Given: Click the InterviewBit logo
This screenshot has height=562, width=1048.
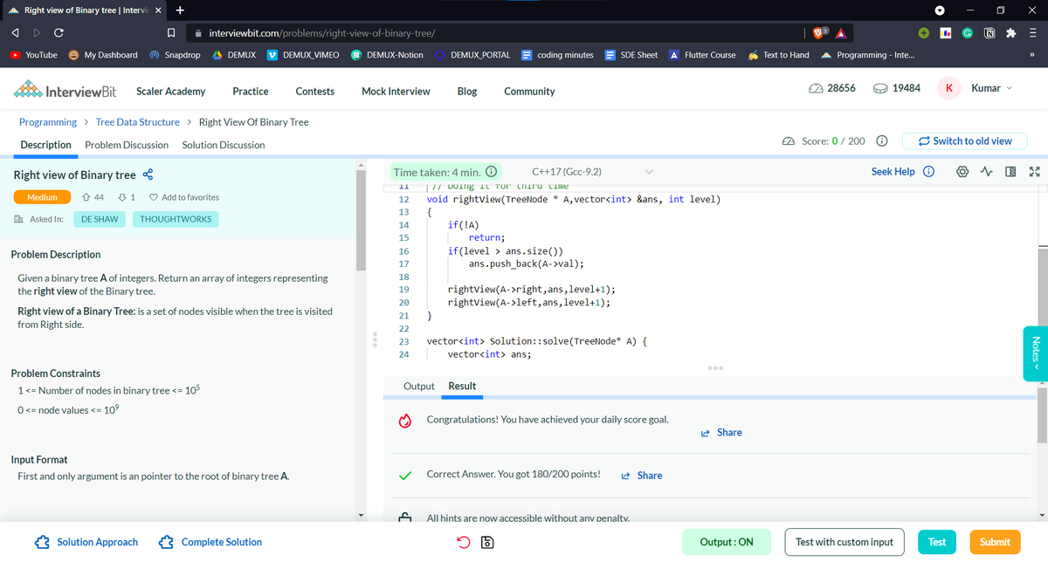Looking at the screenshot, I should coord(66,91).
